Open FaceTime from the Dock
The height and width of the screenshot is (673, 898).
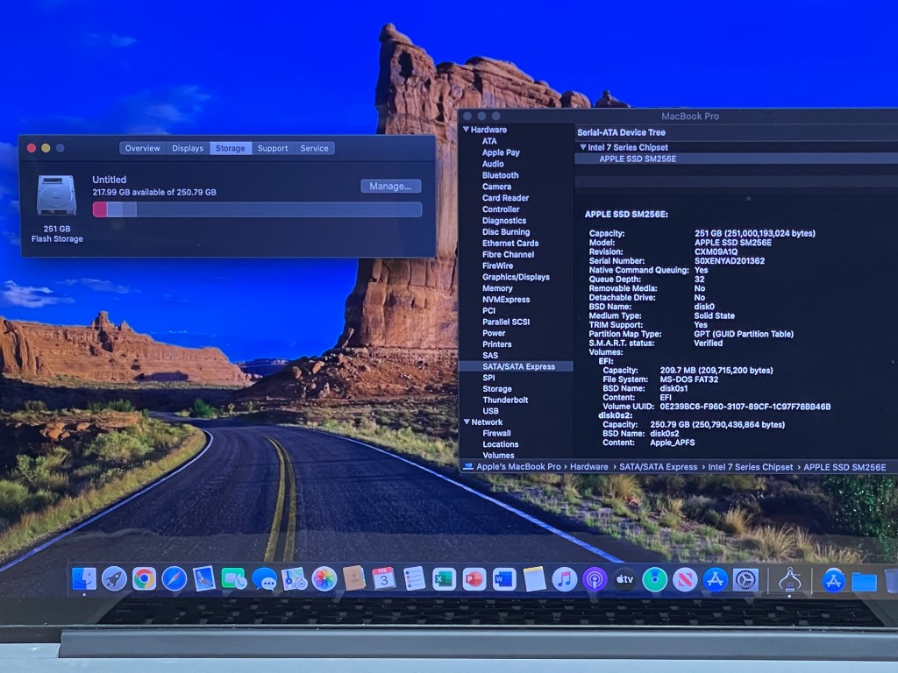click(x=233, y=578)
